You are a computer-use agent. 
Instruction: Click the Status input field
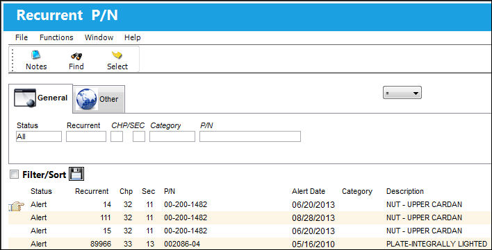[x=39, y=136]
